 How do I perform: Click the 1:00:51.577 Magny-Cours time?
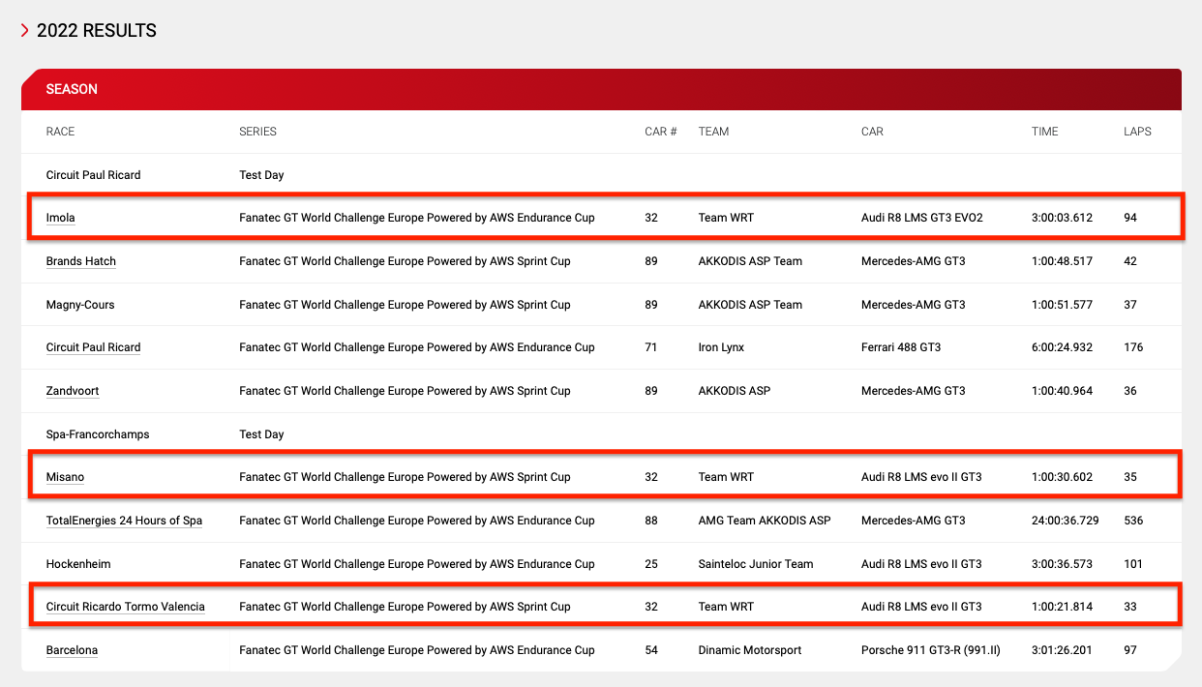click(1062, 305)
